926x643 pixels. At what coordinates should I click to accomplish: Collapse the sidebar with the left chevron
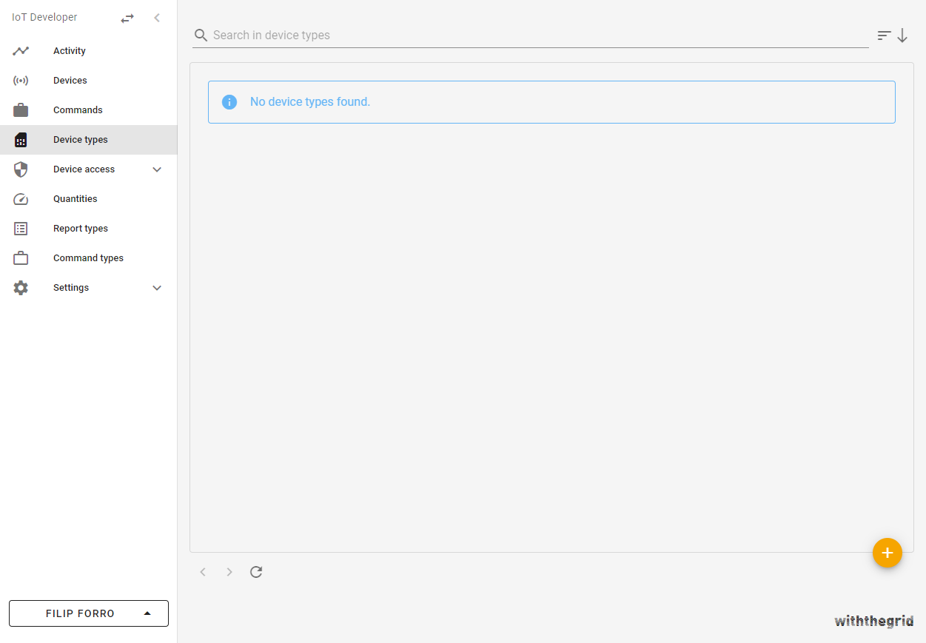[157, 18]
